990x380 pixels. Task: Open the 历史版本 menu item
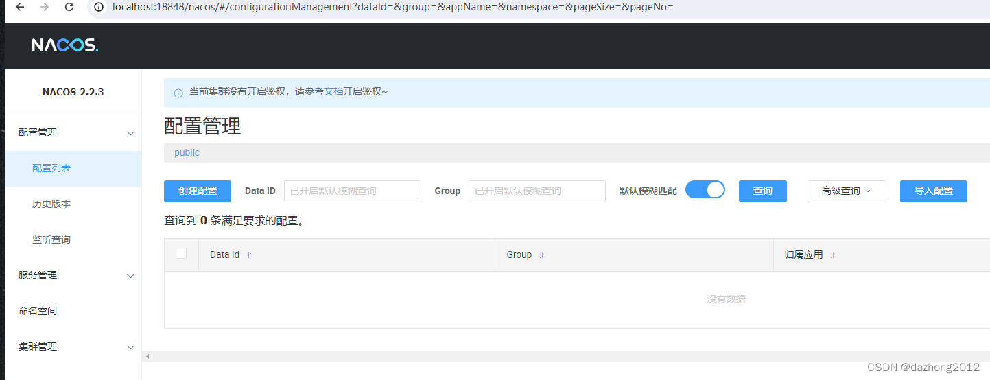(51, 204)
